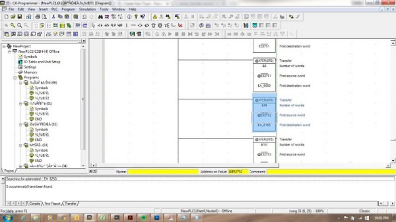
Task: Click the Undo arrow icon
Action: (83, 17)
